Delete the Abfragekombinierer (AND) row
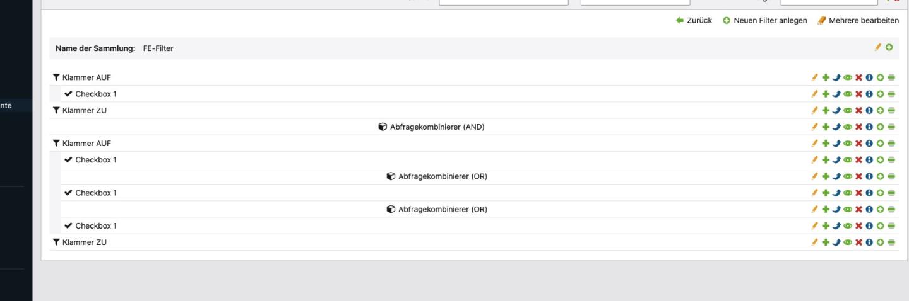Image resolution: width=909 pixels, height=301 pixels. pos(858,127)
